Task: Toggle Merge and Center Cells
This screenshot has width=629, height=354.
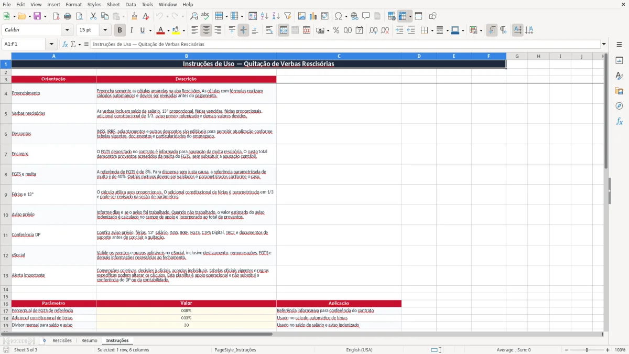Action: pyautogui.click(x=284, y=30)
